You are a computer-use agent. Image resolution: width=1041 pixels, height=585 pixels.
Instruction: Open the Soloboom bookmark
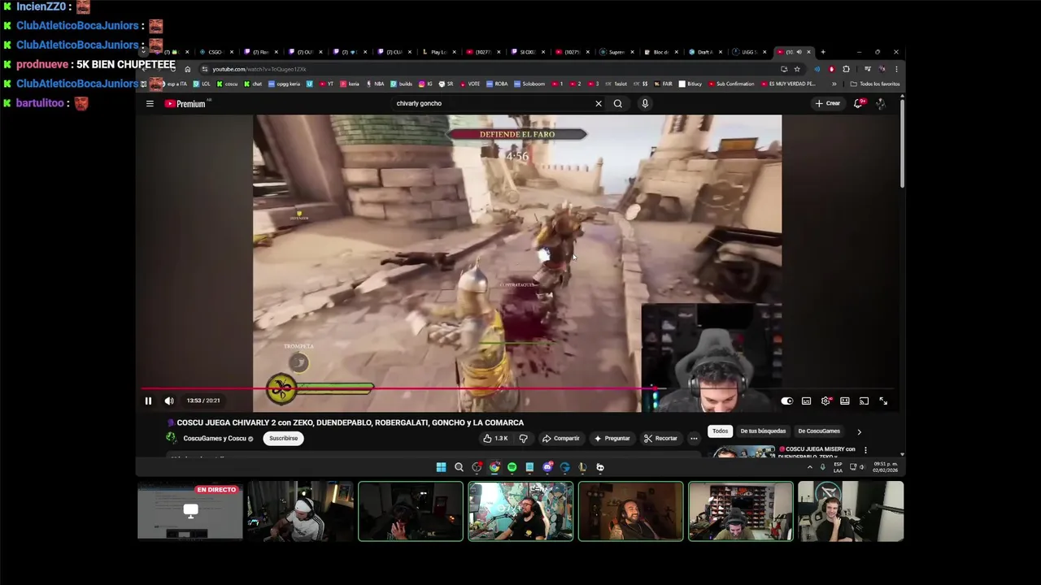[x=529, y=84]
